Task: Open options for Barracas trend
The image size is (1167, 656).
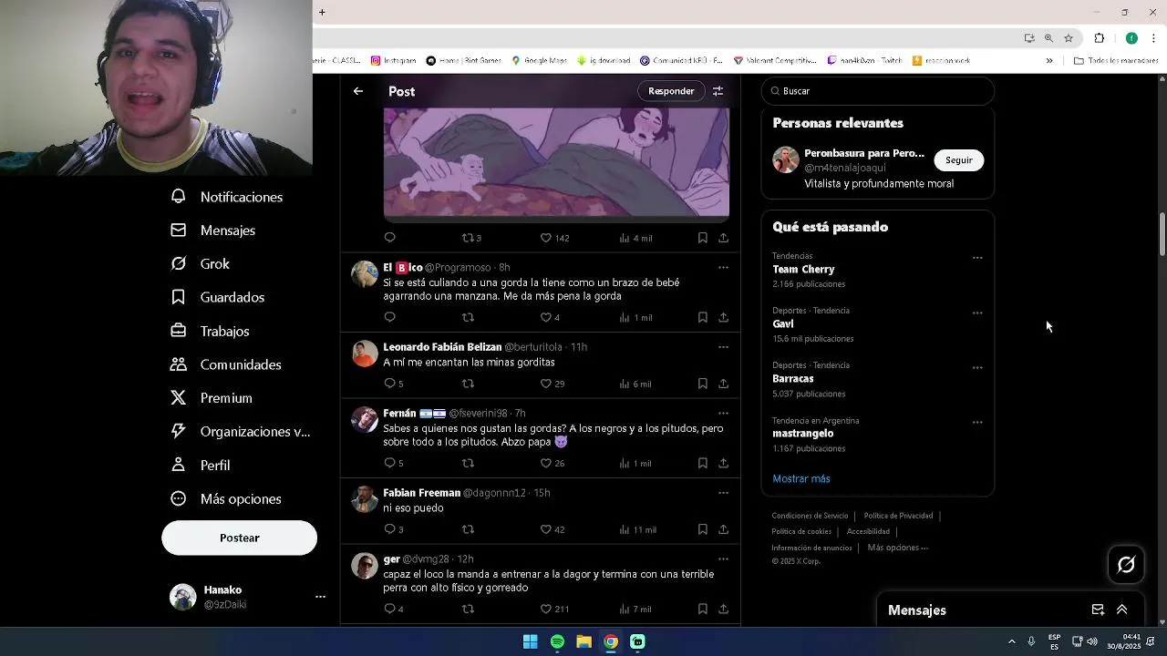Action: click(x=977, y=367)
